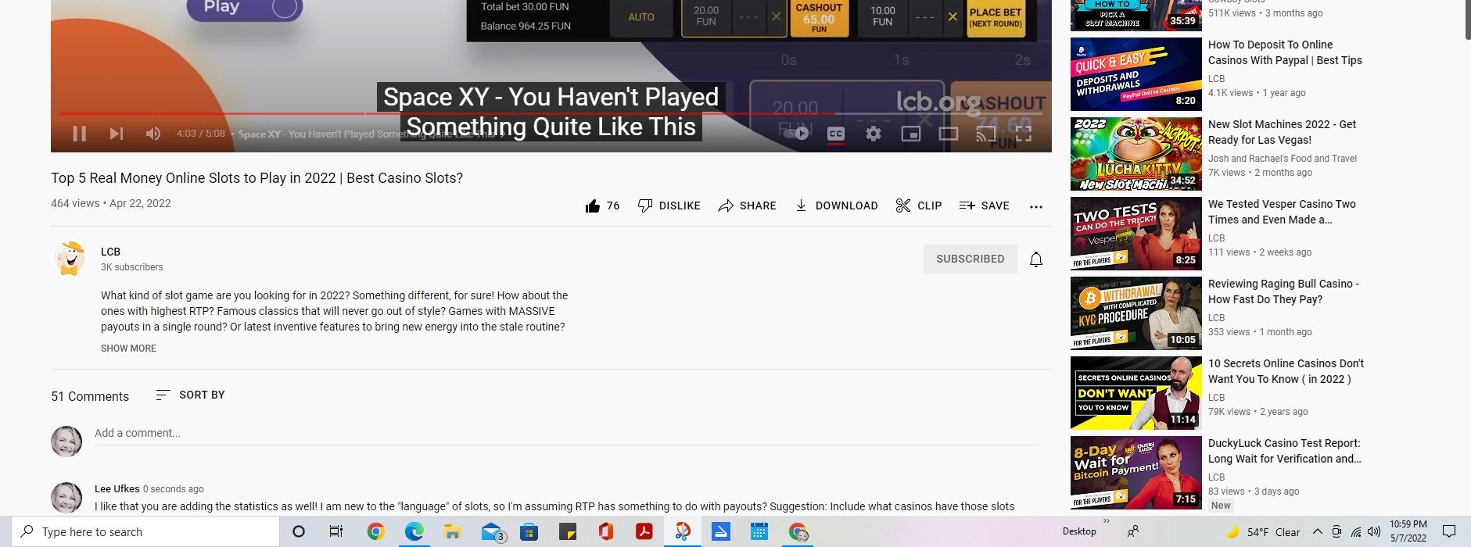The width and height of the screenshot is (1471, 547).
Task: Open We Tested Vesper Casino thumbnail
Action: [1136, 234]
